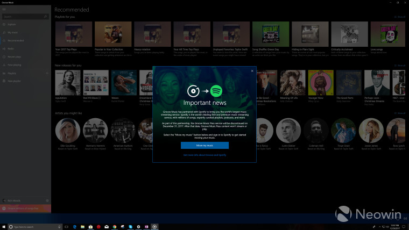This screenshot has height=230, width=409.
Task: Open Ellie Goulding artist picture
Action: pos(68,131)
